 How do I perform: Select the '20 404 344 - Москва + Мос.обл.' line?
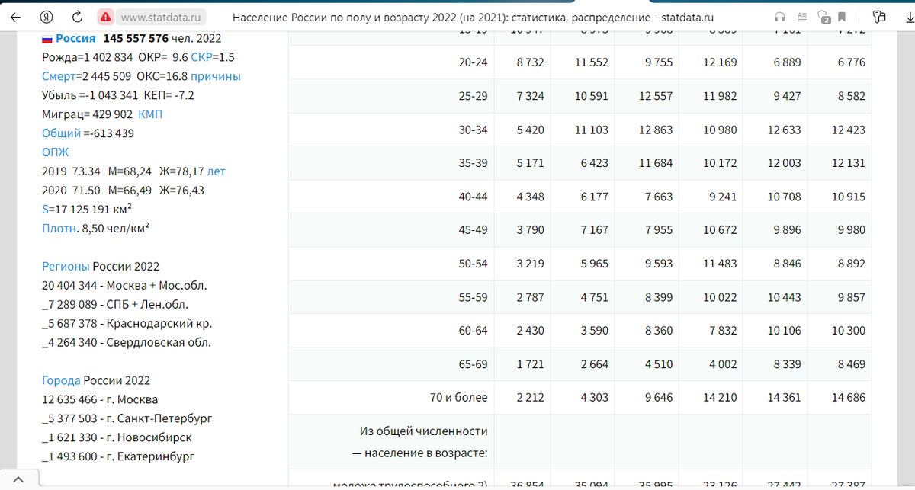(124, 285)
